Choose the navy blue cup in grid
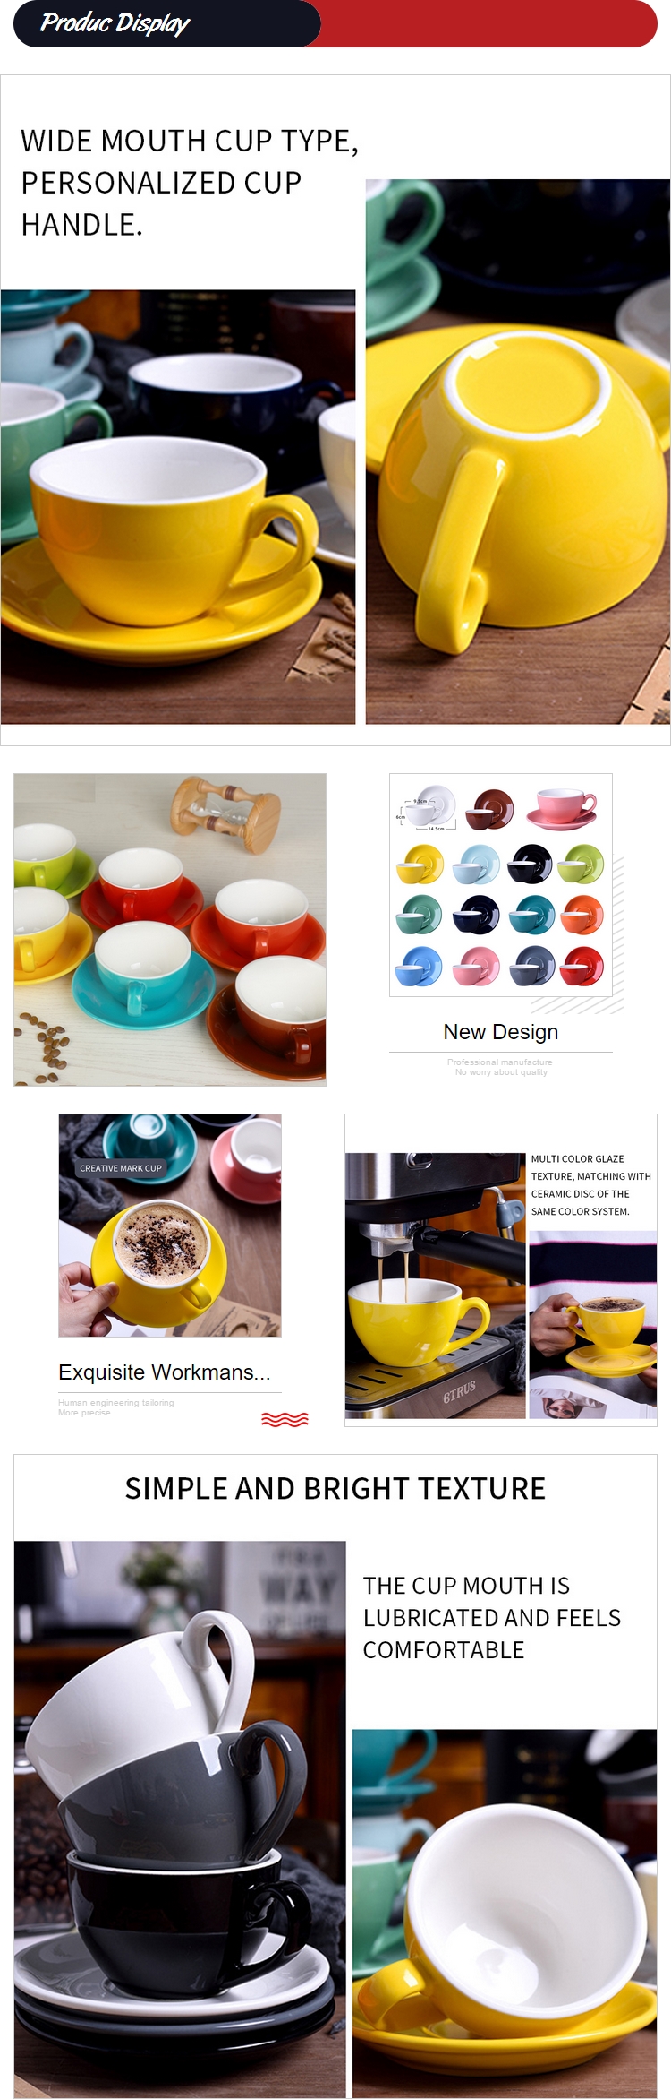Screen dimensions: 671x2099 click(x=476, y=915)
